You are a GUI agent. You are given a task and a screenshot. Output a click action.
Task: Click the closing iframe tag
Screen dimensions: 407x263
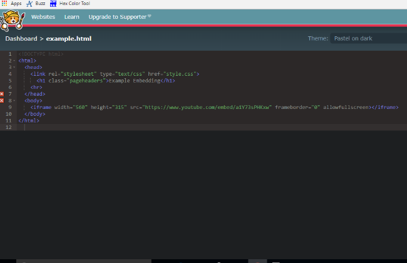385,107
